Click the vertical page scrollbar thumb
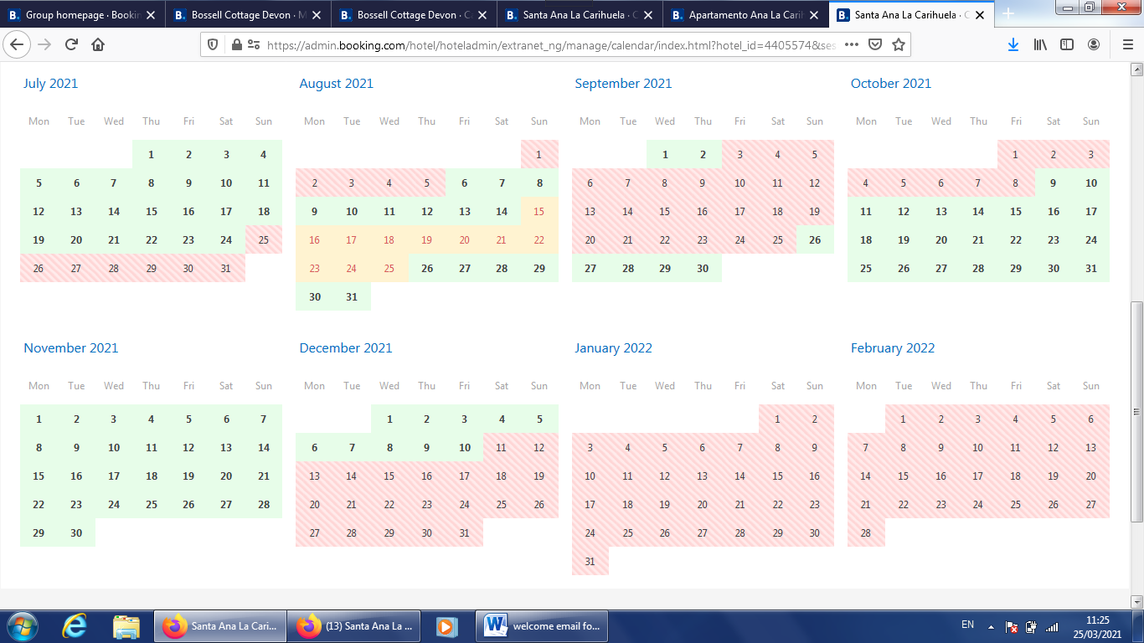Viewport: 1144px width, 643px height. (1136, 410)
